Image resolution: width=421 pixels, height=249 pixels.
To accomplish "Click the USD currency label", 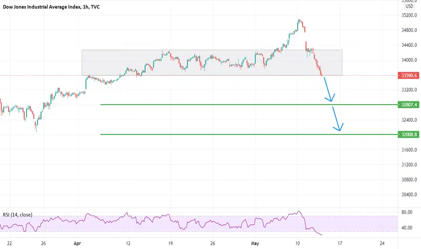I will 409,6.
